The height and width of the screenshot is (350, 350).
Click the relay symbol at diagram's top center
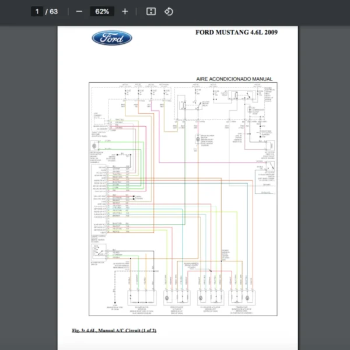click(190, 106)
